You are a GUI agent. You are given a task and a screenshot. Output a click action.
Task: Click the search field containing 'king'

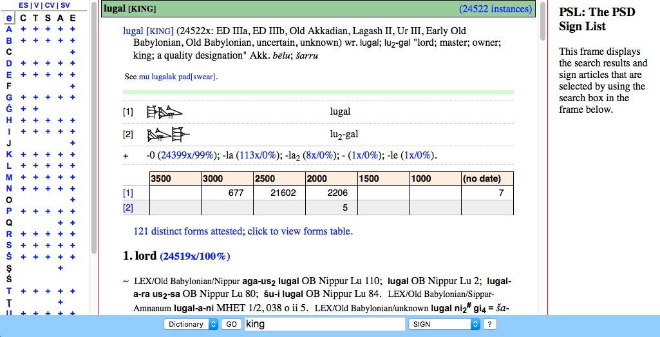(324, 324)
